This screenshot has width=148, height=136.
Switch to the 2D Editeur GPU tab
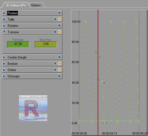(x=16, y=5)
